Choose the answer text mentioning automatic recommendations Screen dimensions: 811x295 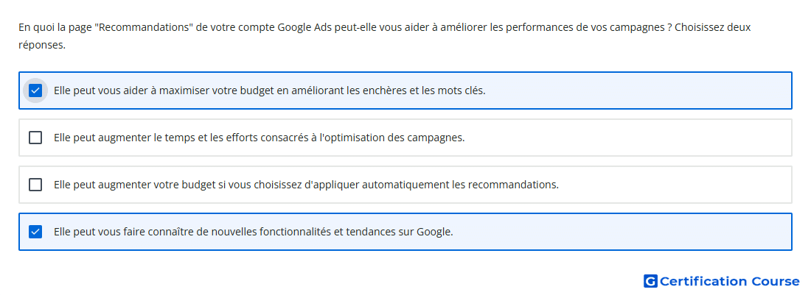[x=306, y=185]
